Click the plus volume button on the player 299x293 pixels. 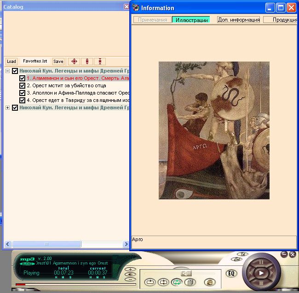pos(131,270)
